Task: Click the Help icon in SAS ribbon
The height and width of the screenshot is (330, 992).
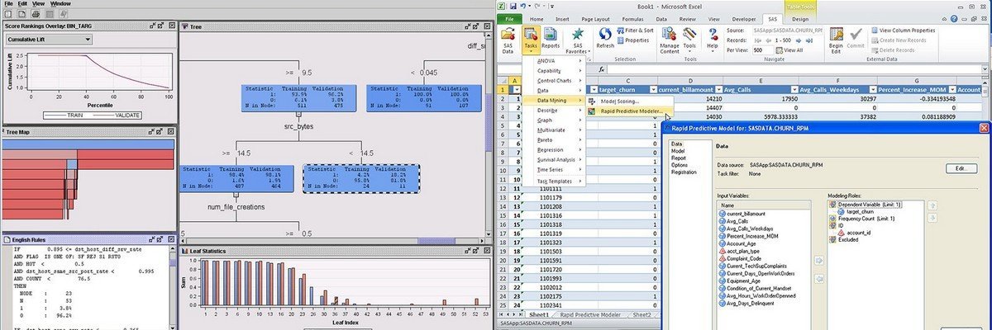Action: tap(713, 38)
